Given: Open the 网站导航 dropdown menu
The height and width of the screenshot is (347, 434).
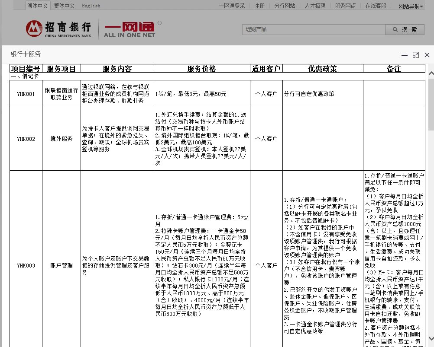Looking at the screenshot, I should click(409, 6).
